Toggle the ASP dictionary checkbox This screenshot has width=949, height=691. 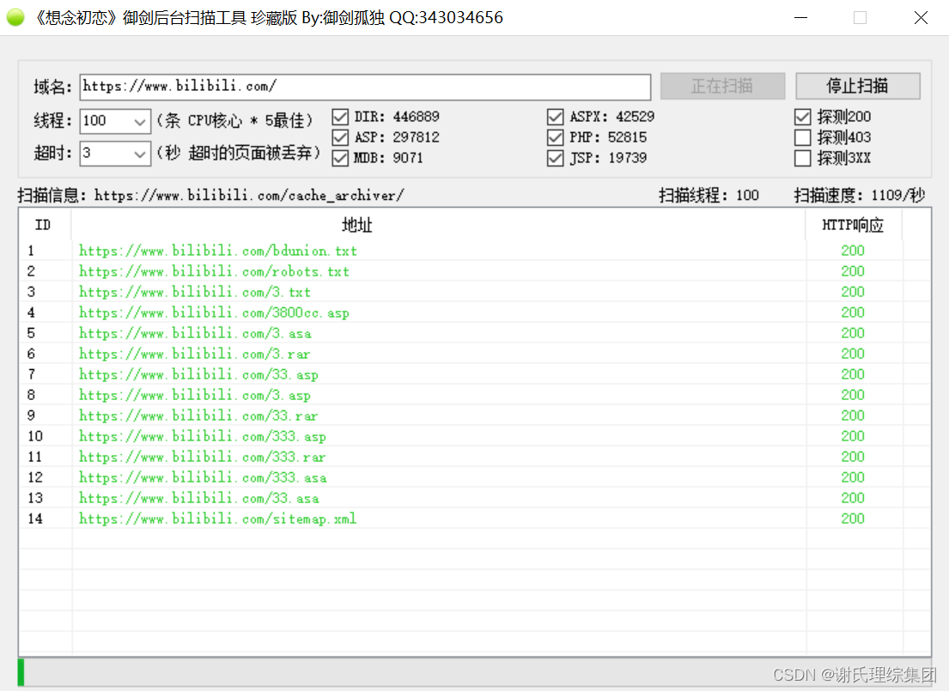[x=340, y=137]
